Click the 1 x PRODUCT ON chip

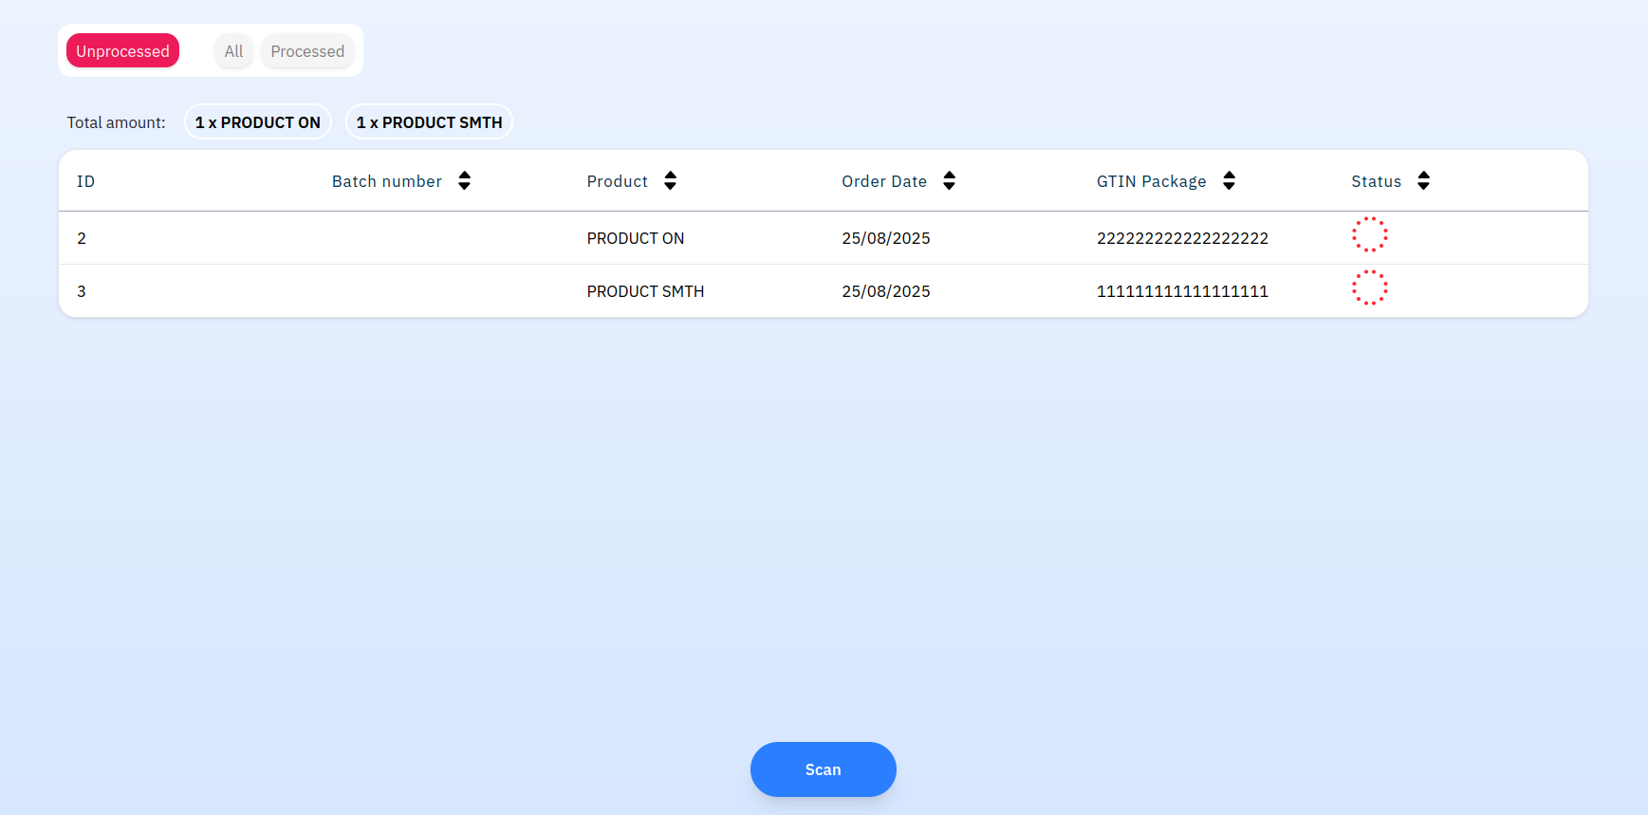coord(257,122)
